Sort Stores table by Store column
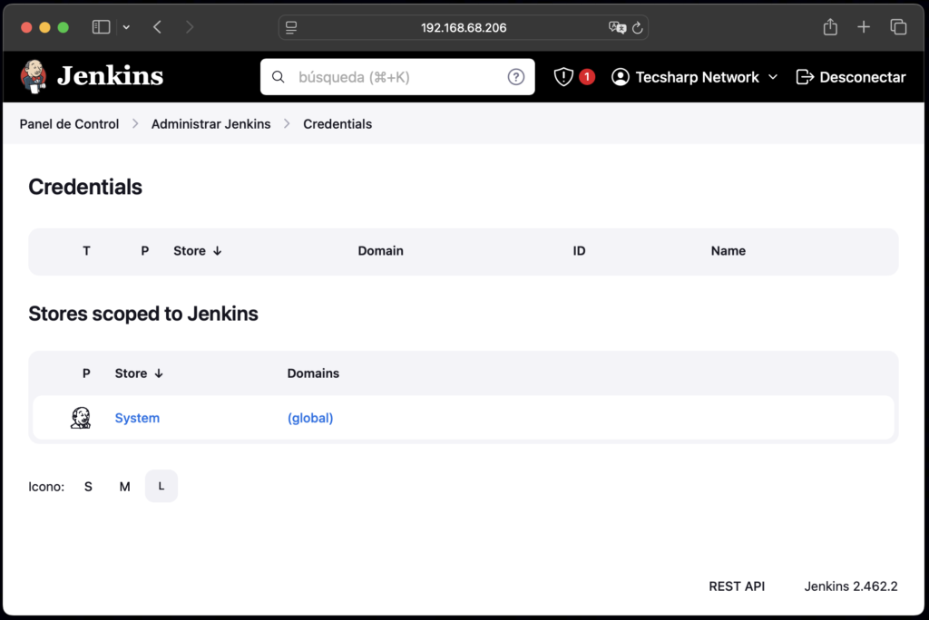This screenshot has height=620, width=929. (x=131, y=373)
